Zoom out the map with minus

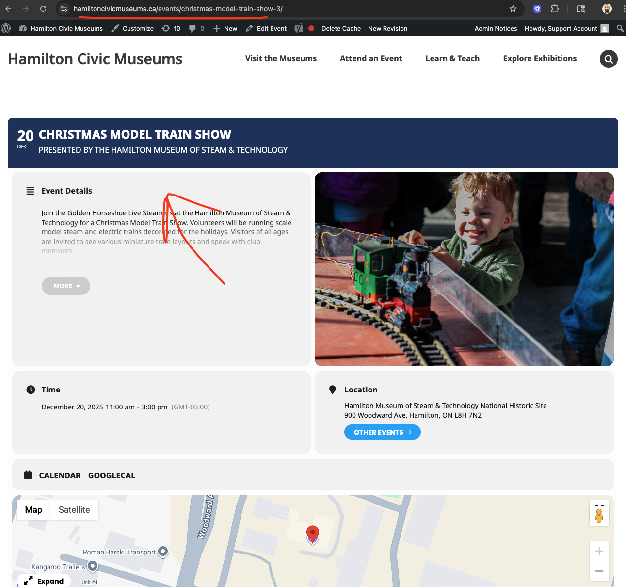click(x=599, y=571)
